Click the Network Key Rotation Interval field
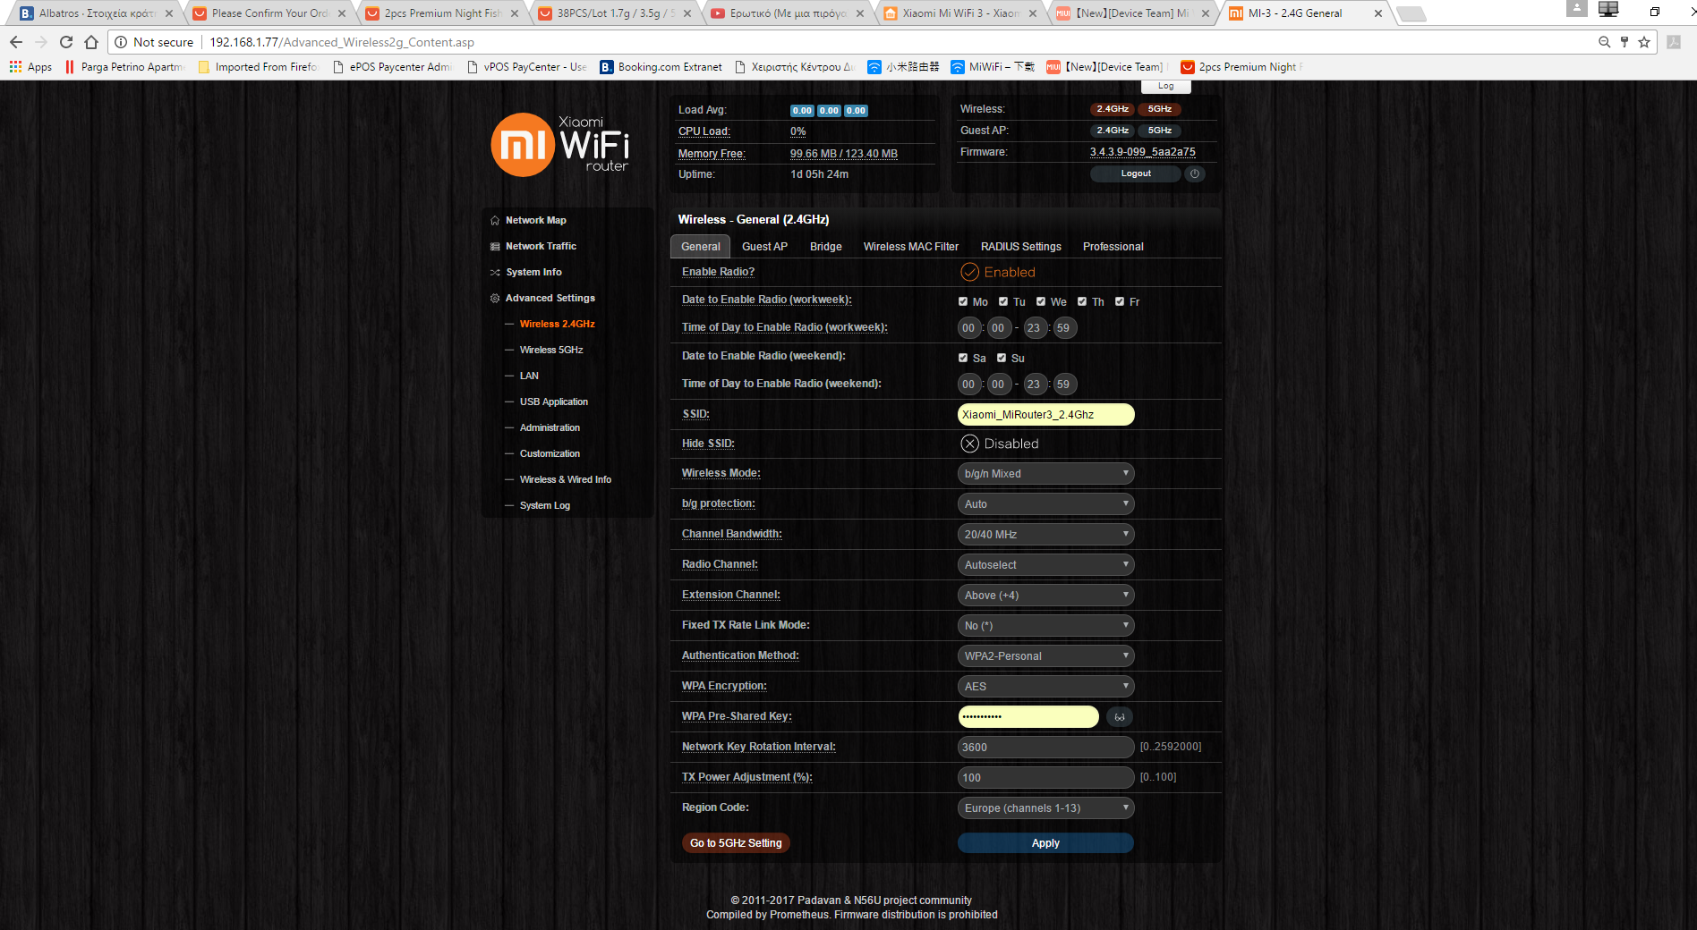This screenshot has width=1697, height=930. [x=1045, y=748]
